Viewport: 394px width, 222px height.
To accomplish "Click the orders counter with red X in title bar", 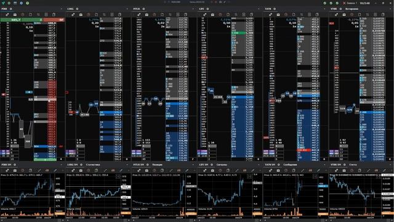I will point(350,3).
